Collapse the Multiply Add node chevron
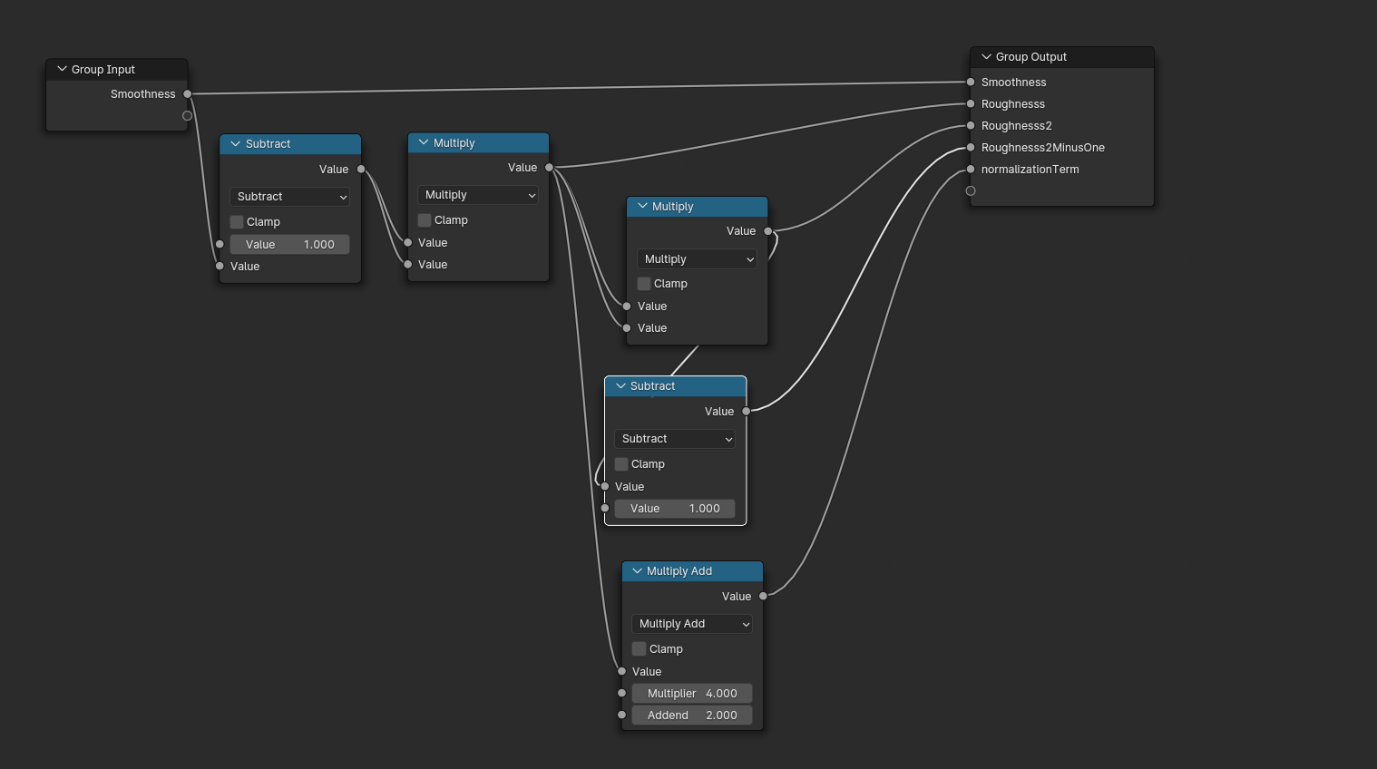This screenshot has height=769, width=1377. point(637,571)
